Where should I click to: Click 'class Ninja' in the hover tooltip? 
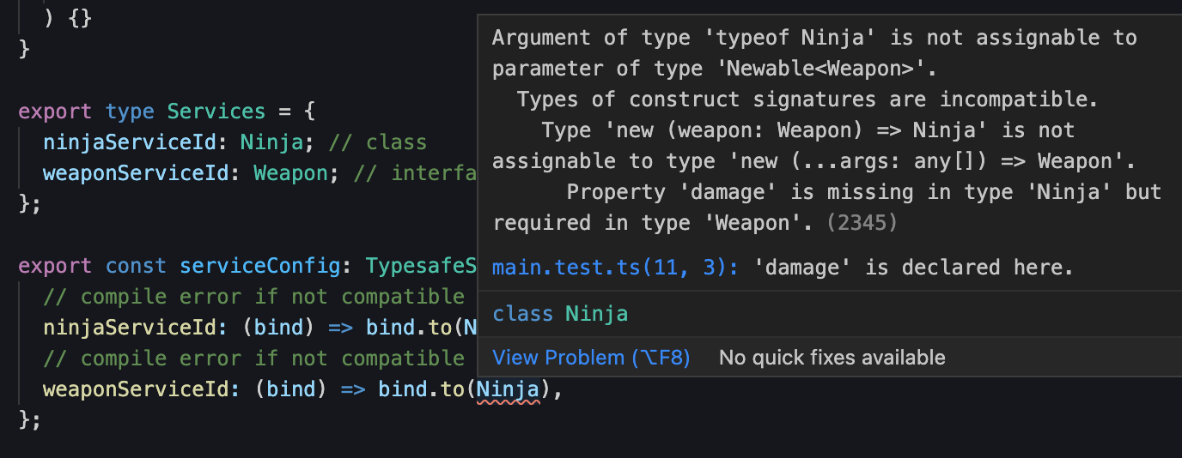pos(560,314)
